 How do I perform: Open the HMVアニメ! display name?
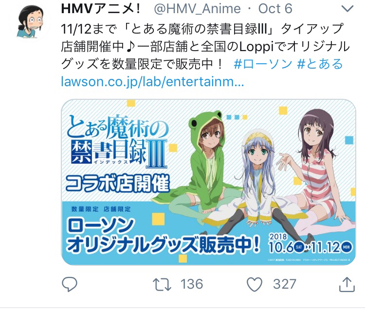pyautogui.click(x=101, y=9)
